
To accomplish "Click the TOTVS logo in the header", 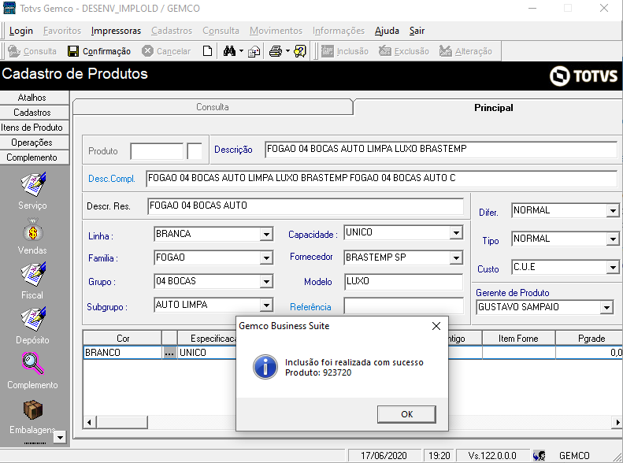I will pos(584,76).
